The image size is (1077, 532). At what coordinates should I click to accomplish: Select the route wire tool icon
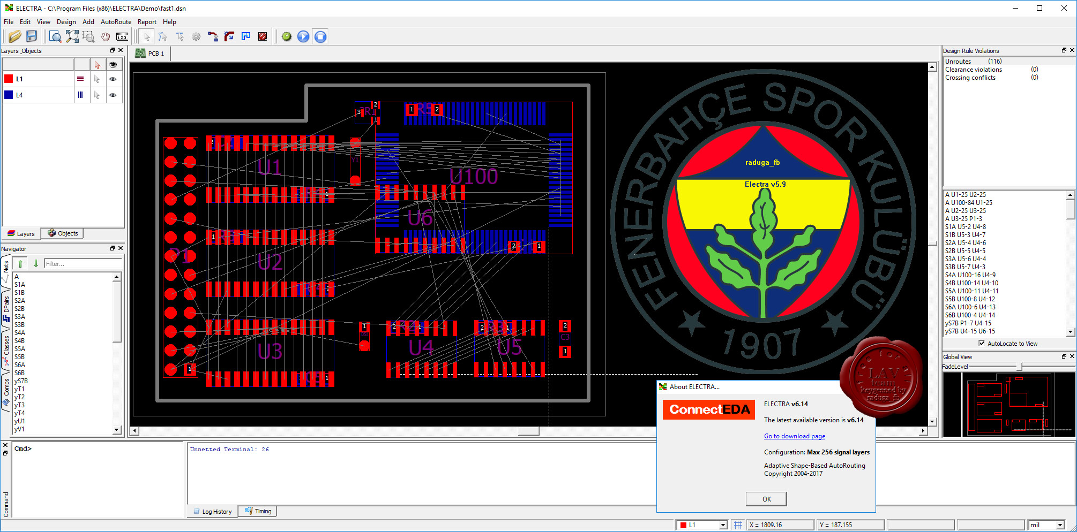tap(213, 36)
